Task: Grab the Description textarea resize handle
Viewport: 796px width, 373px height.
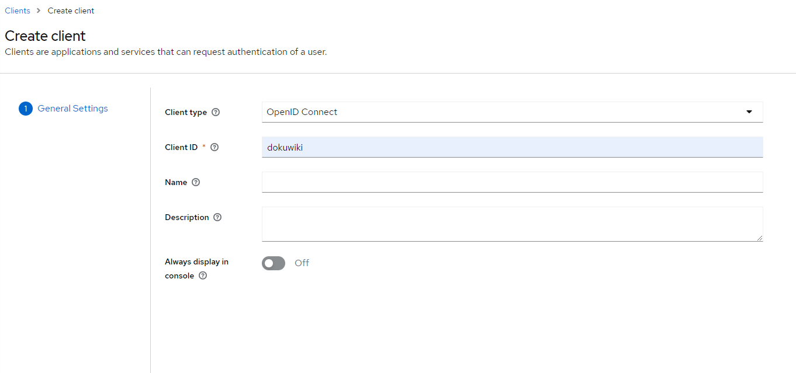Action: (x=759, y=238)
